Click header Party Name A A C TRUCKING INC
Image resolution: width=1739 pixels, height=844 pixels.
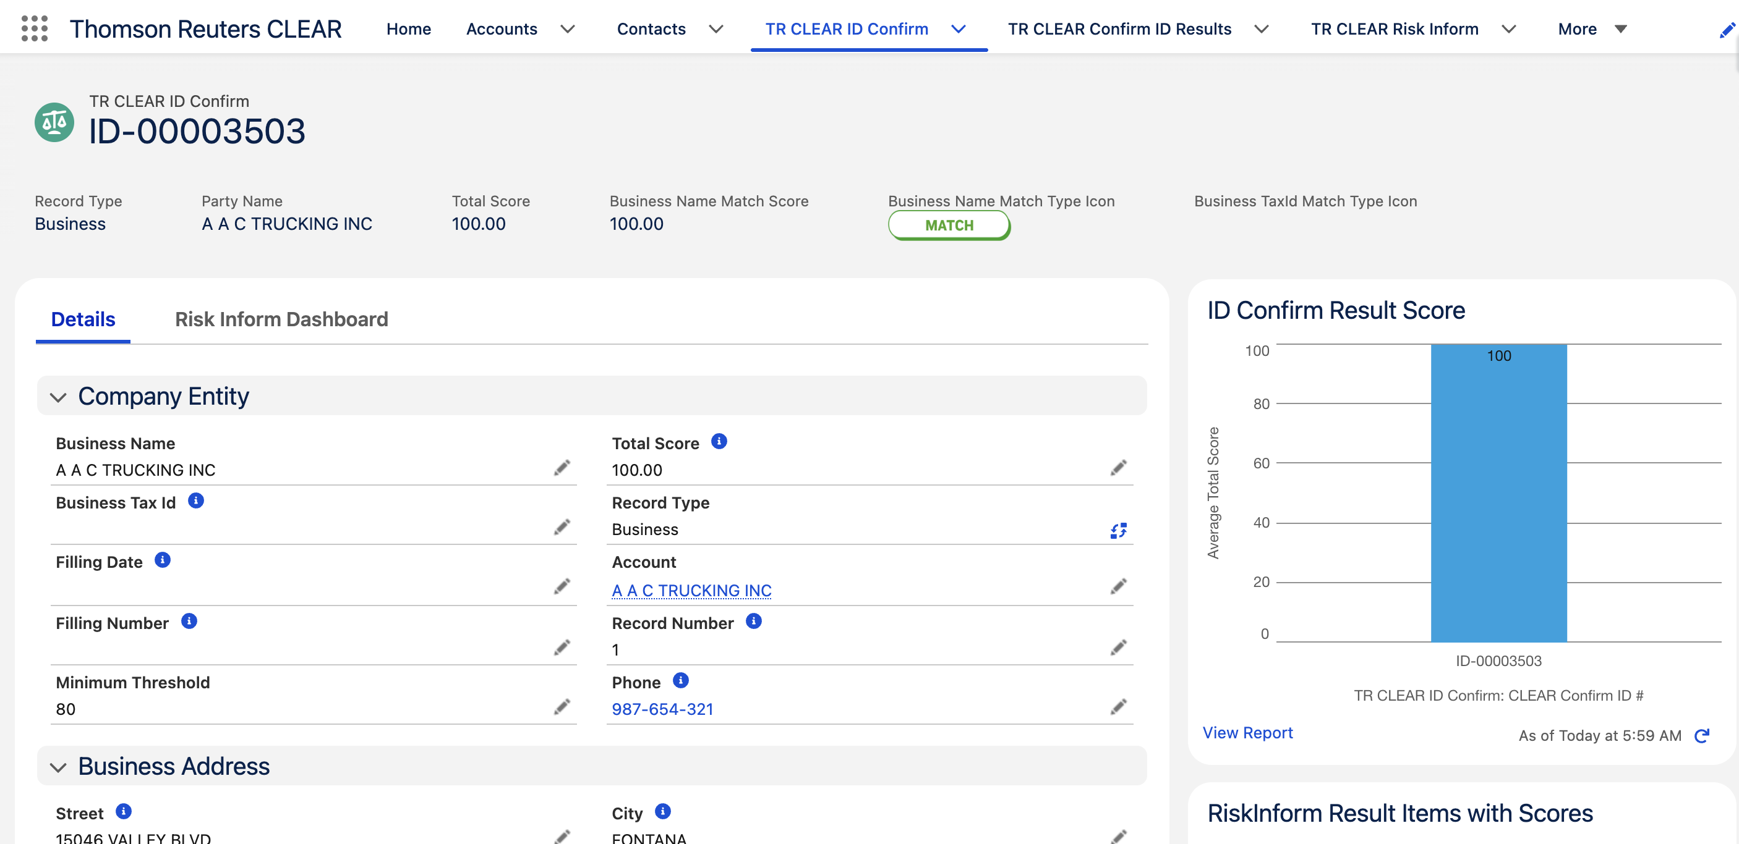(287, 224)
